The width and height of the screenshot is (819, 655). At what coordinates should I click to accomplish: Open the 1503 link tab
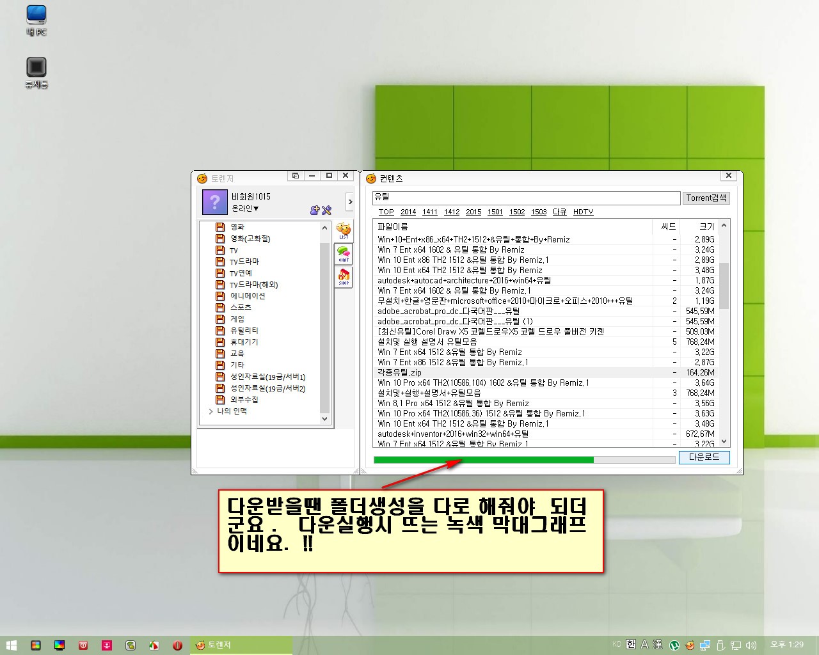coord(539,212)
